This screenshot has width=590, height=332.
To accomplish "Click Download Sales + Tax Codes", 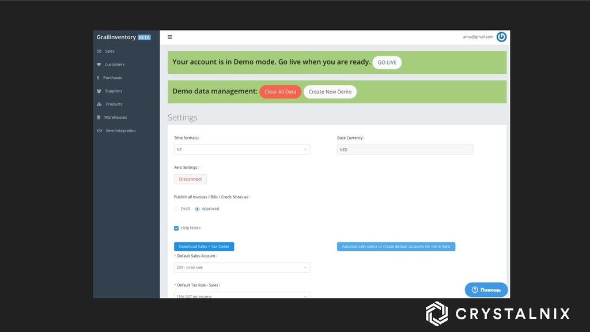I will (204, 247).
